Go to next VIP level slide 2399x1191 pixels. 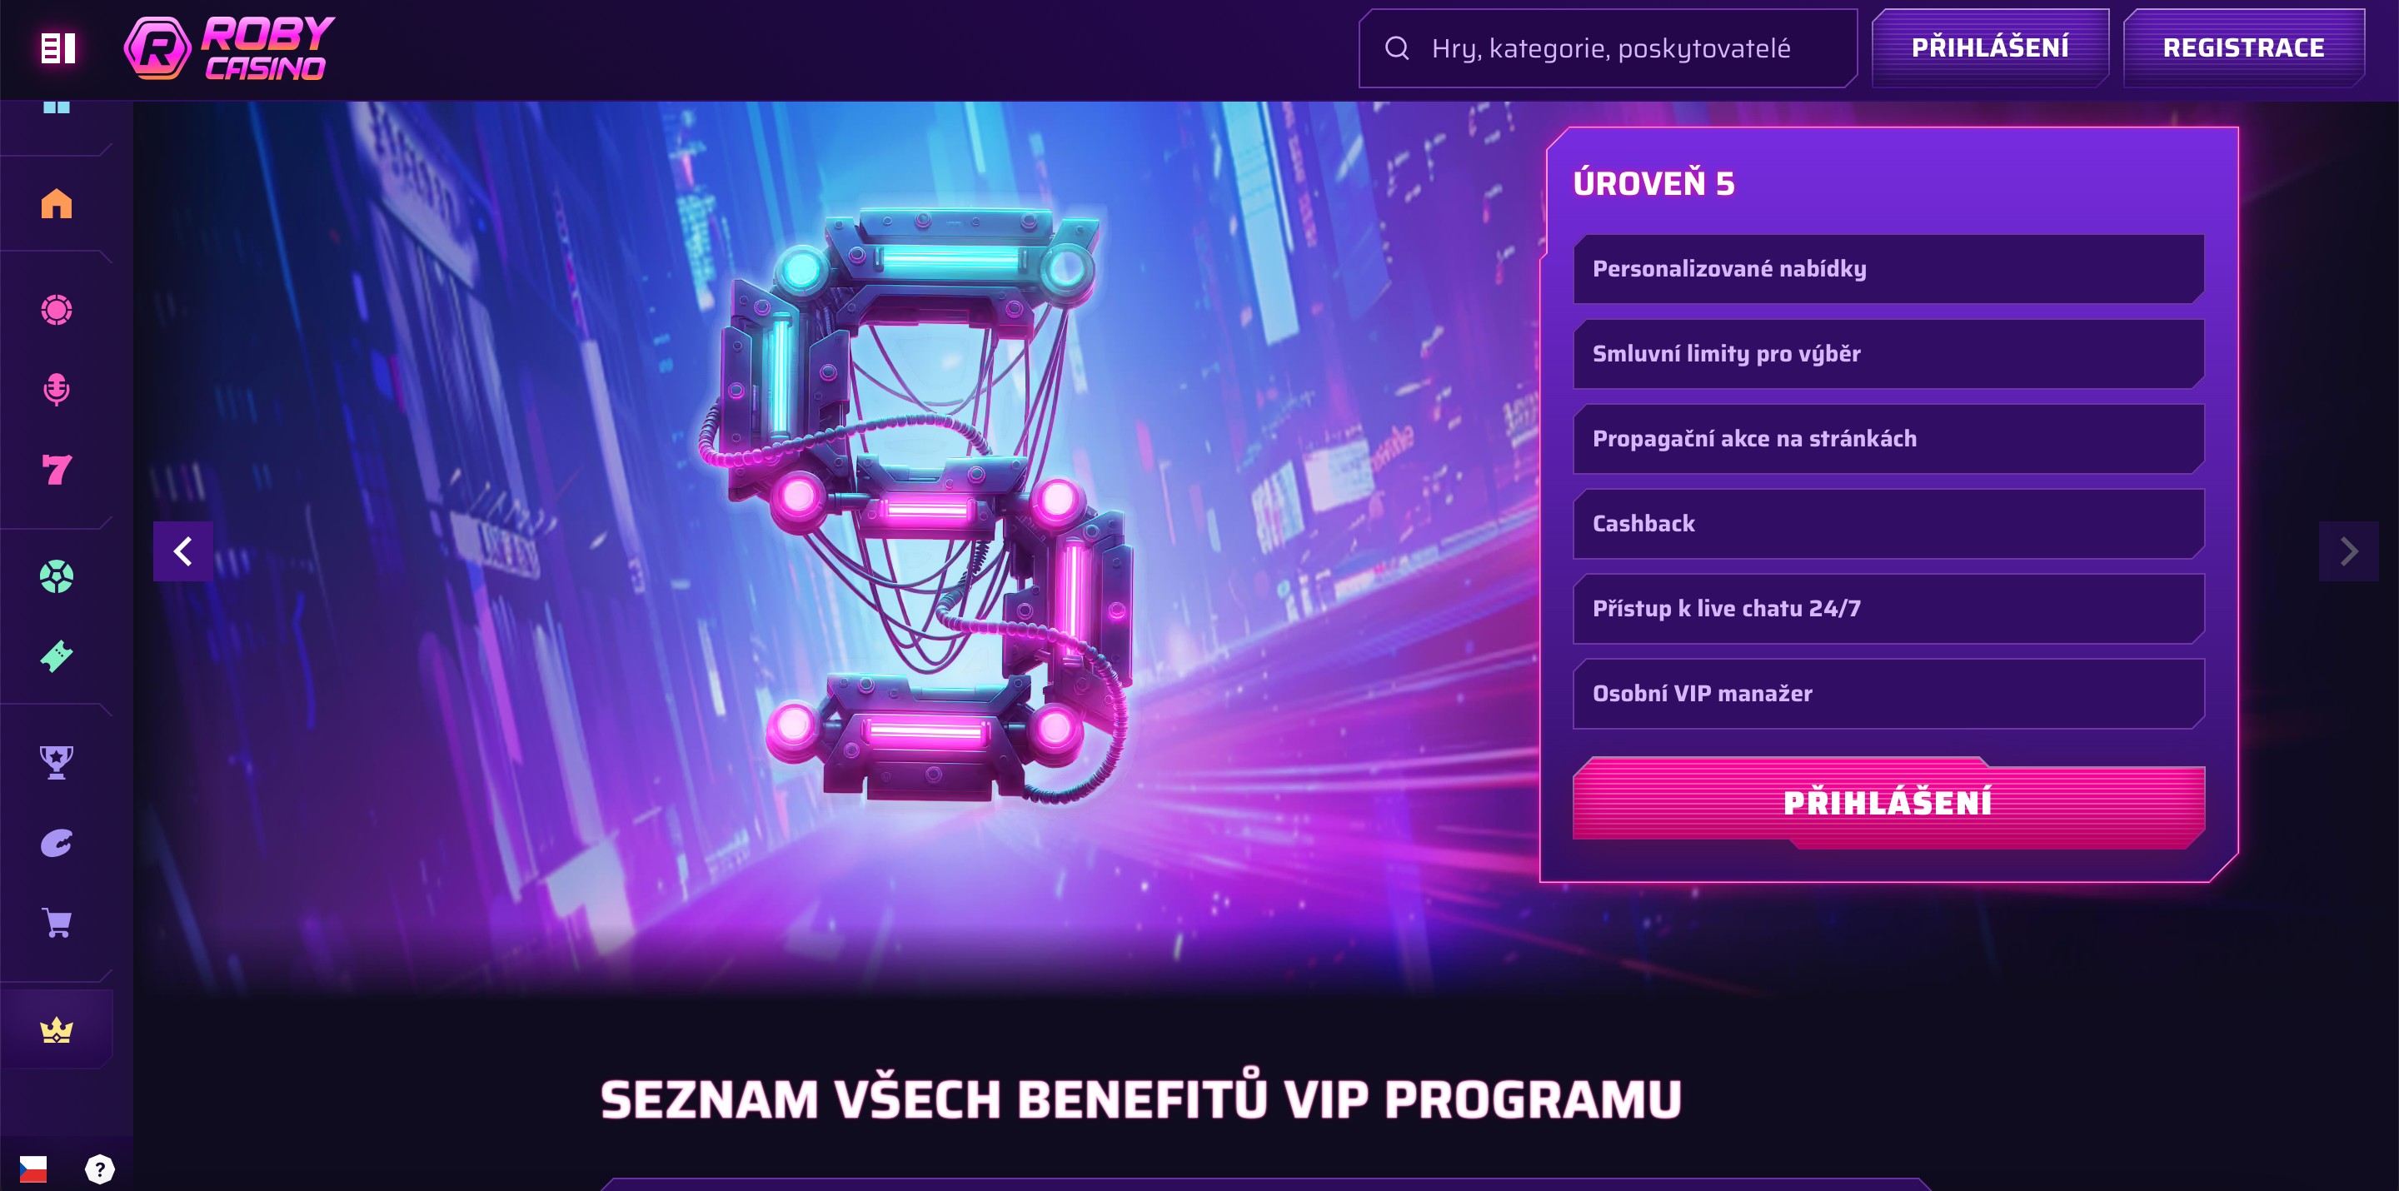pos(2349,551)
